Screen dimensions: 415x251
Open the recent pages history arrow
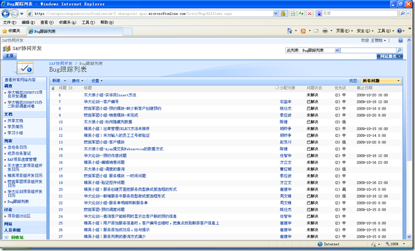pos(22,13)
